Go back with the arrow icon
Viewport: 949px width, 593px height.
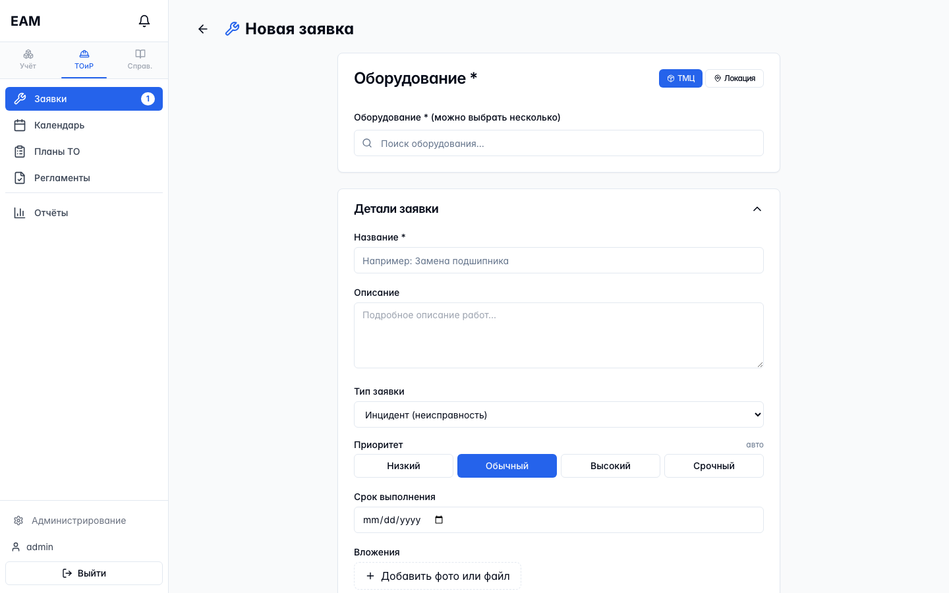click(x=203, y=29)
